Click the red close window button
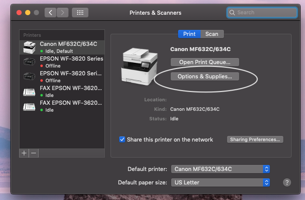This screenshot has width=305, height=200. 19,13
